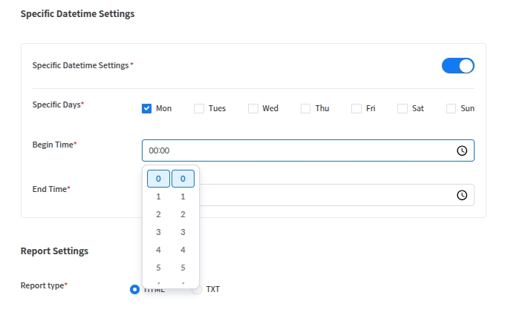Turn off the Specific Datetime Settings switch
The image size is (505, 318).
[457, 66]
